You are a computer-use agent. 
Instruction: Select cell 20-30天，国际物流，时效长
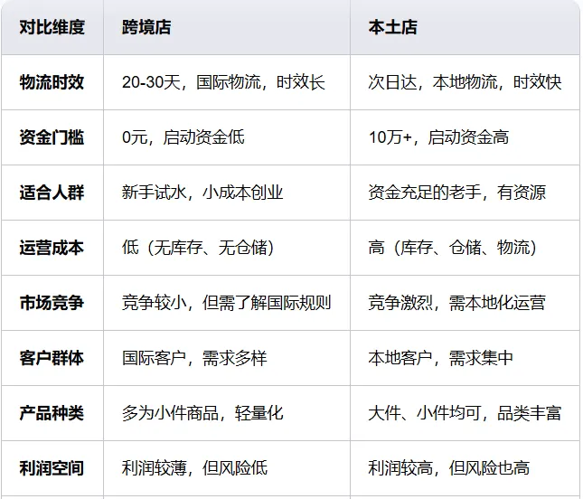(x=227, y=82)
